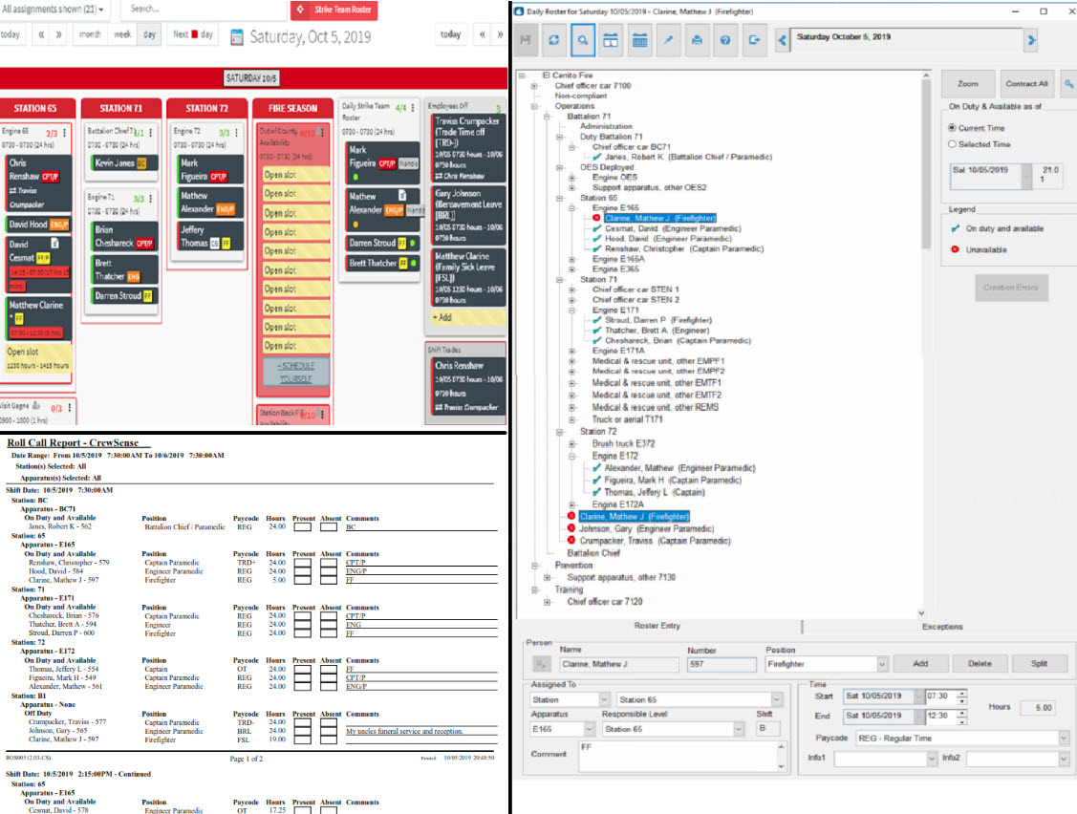Check Present box for Crumpacker, Traviss
The height and width of the screenshot is (814, 1077).
(x=302, y=722)
